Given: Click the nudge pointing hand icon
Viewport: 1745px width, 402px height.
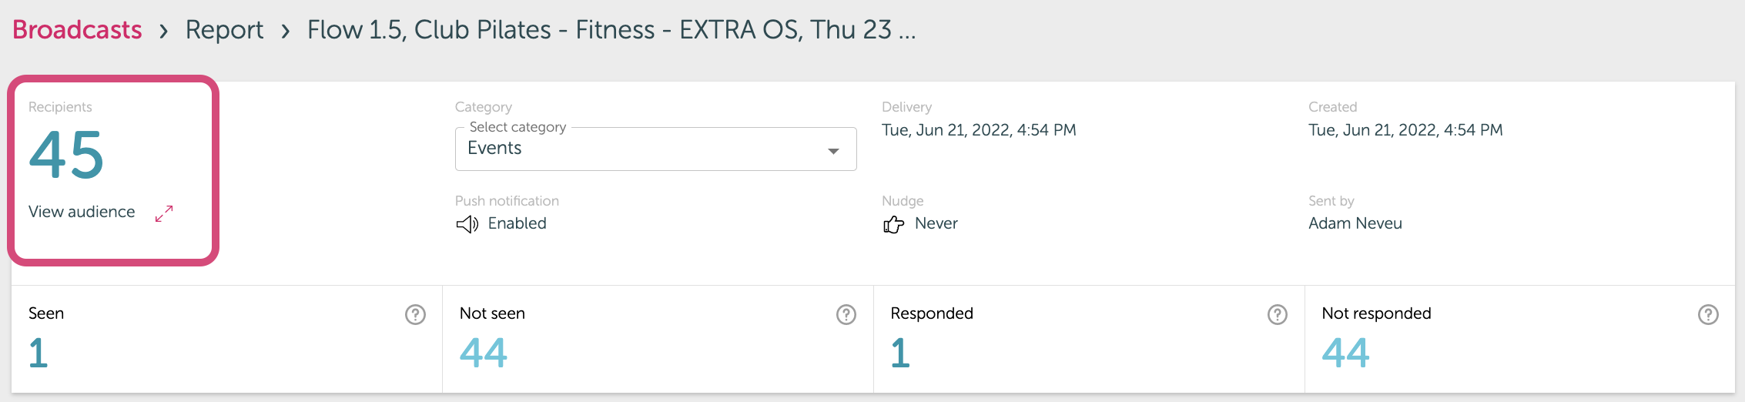Looking at the screenshot, I should 893,224.
